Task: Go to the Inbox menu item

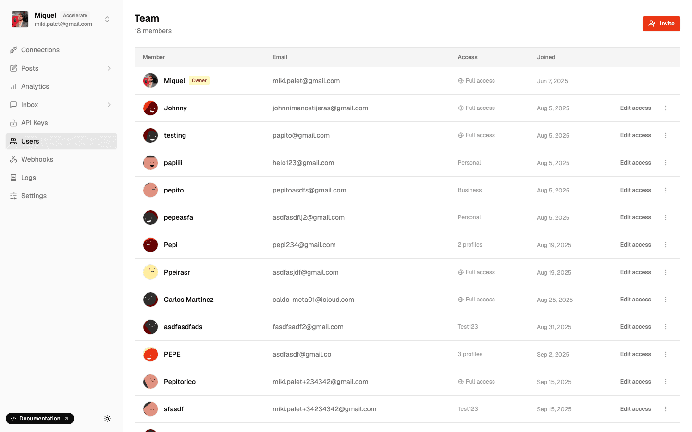Action: tap(30, 105)
